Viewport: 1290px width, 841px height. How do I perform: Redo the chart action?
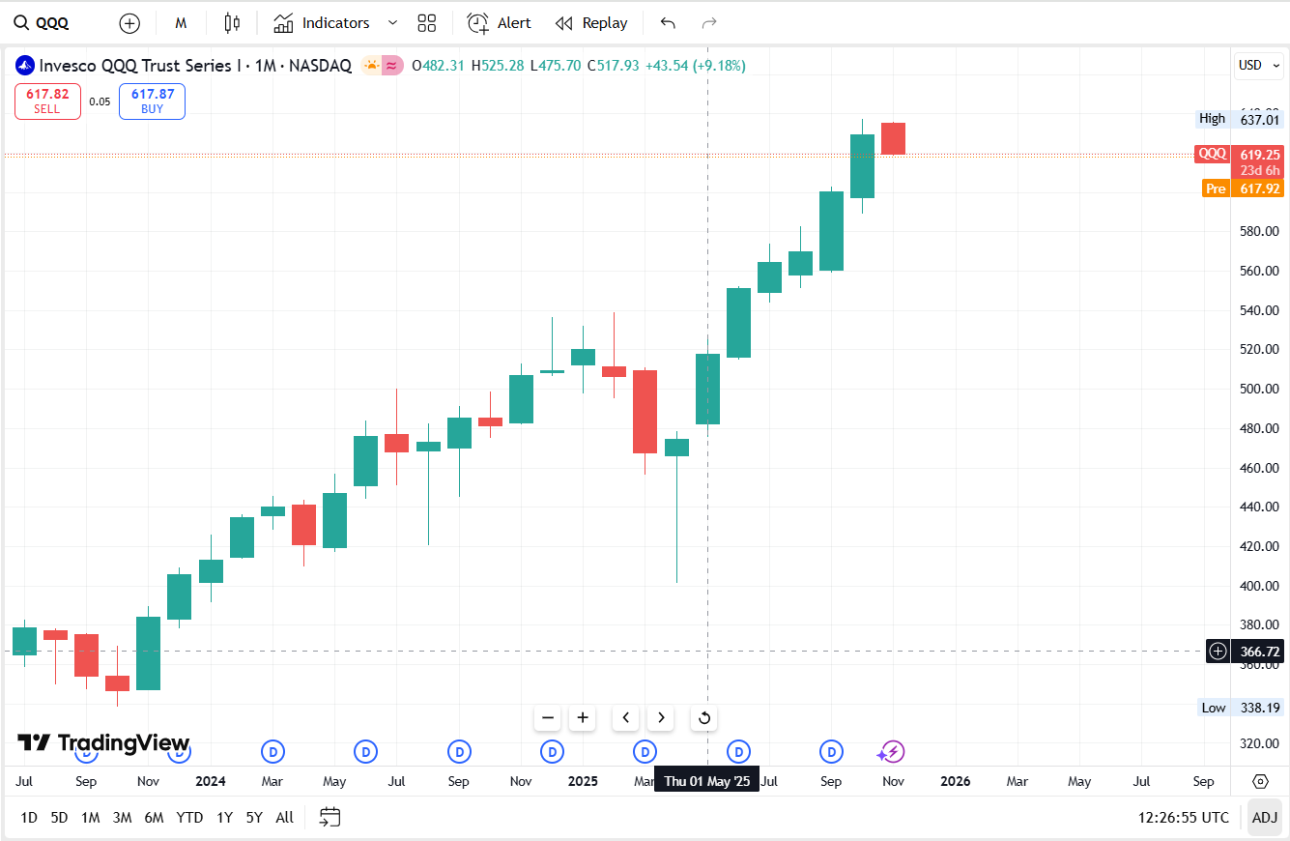[709, 23]
